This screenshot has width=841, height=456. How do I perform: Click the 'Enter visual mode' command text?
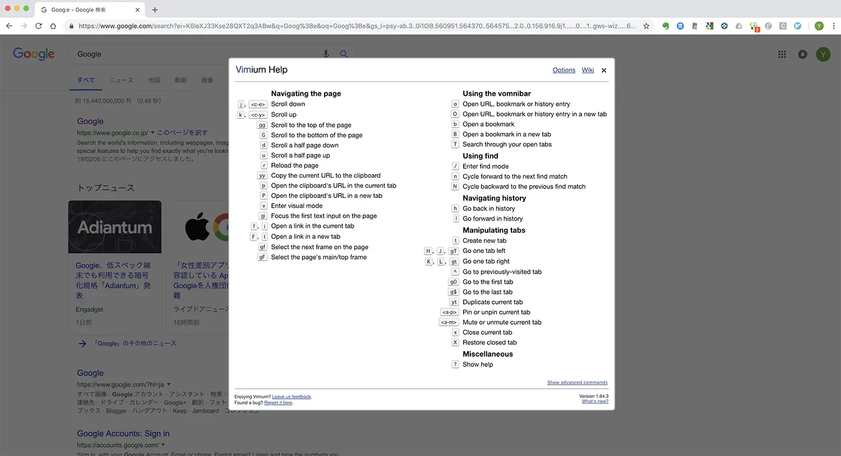297,206
